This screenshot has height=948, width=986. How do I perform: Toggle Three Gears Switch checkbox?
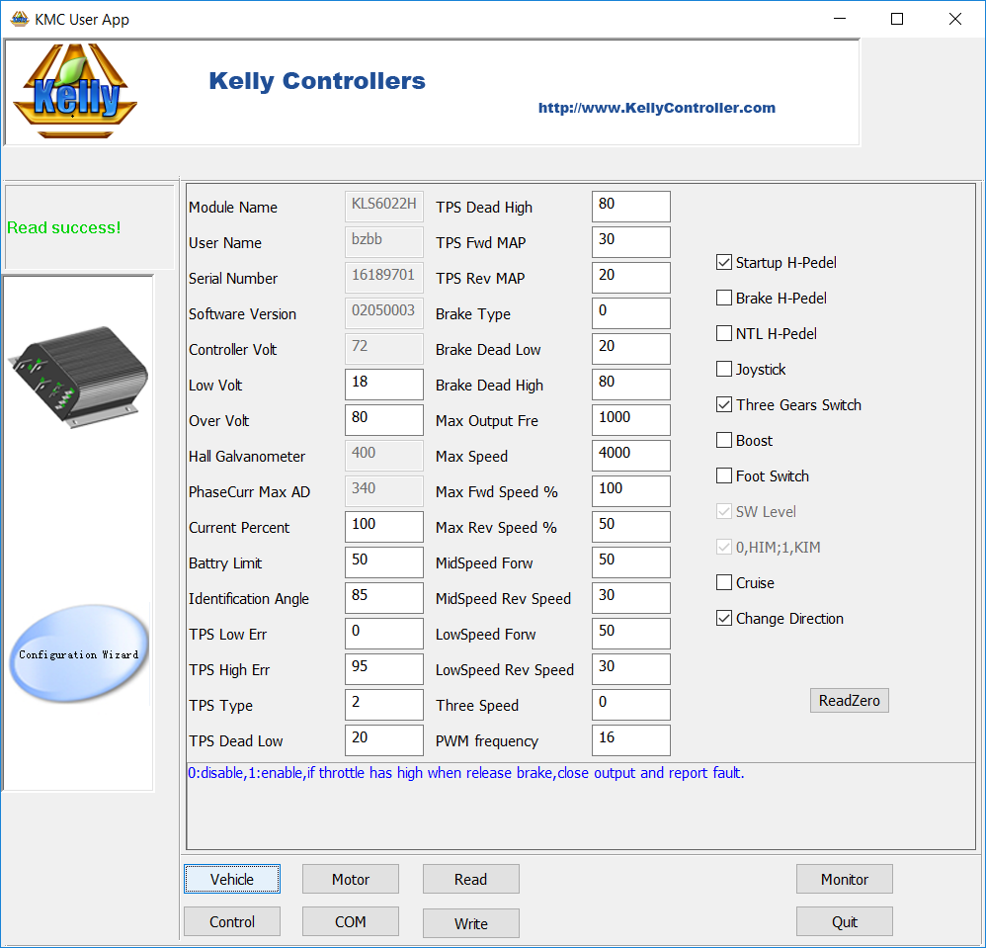point(724,404)
